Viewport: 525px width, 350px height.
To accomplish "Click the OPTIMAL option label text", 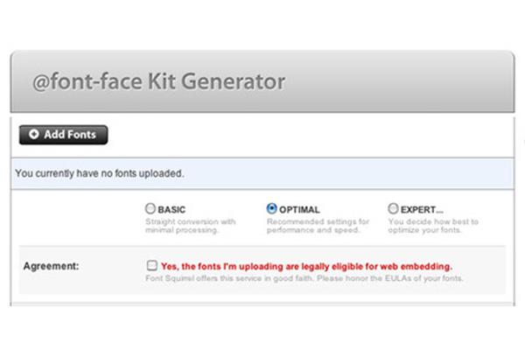I will [x=299, y=210].
